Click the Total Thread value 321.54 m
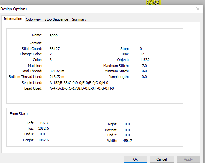Screen dimensions: 205x163 tap(57, 71)
